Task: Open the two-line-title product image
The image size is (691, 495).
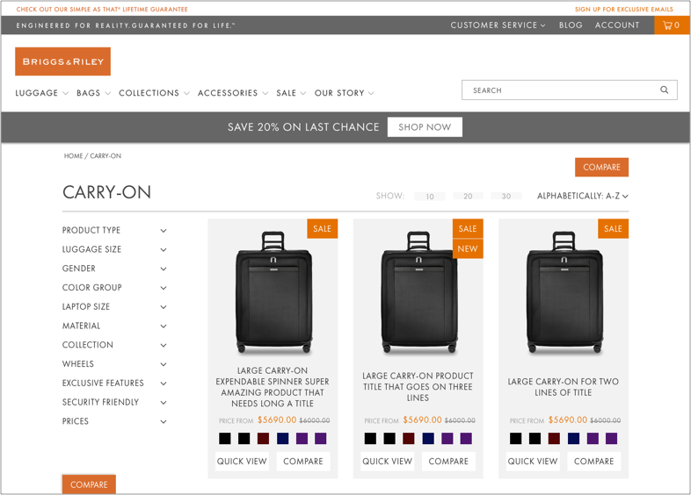Action: (564, 291)
